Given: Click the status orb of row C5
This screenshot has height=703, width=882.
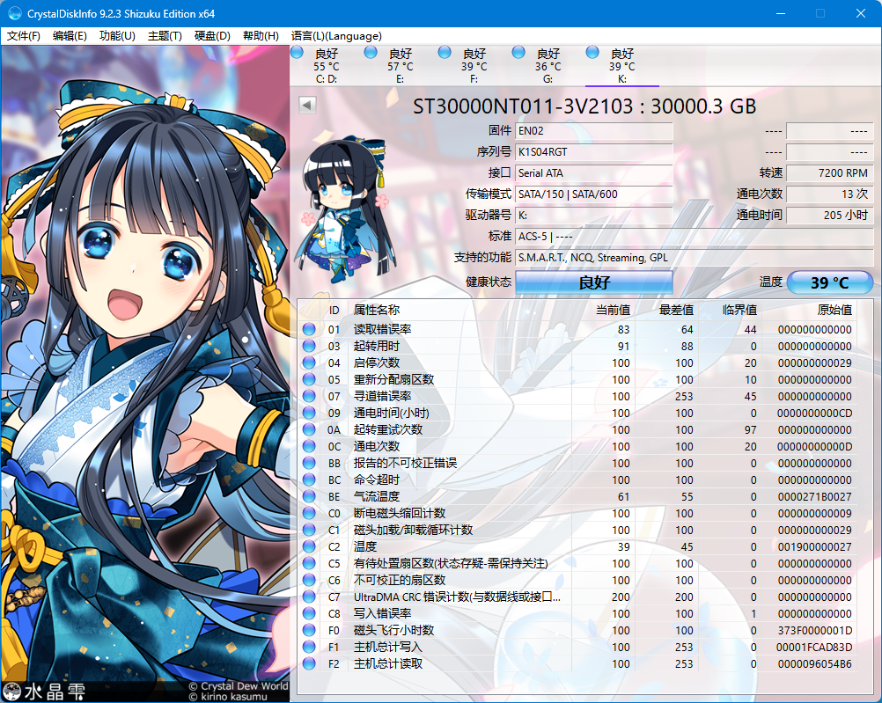Looking at the screenshot, I should point(309,563).
